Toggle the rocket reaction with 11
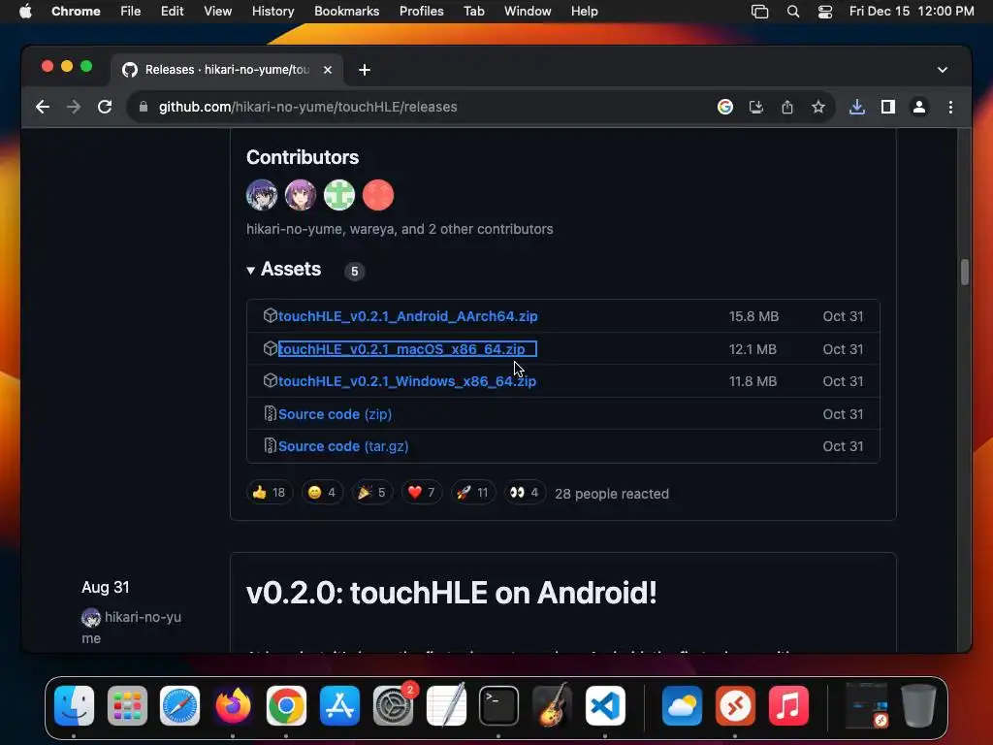 click(x=473, y=492)
